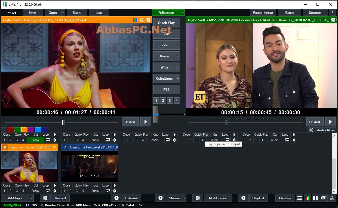Open the MultiCorder button
This screenshot has width=338, height=208.
pyautogui.click(x=218, y=198)
